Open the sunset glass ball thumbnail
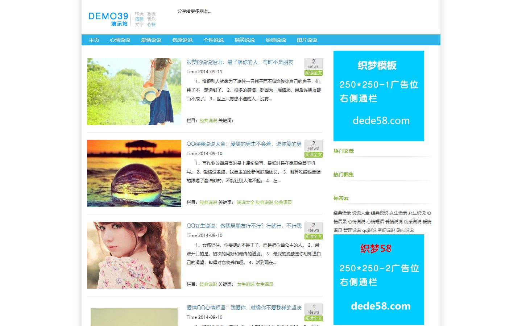 tap(134, 173)
